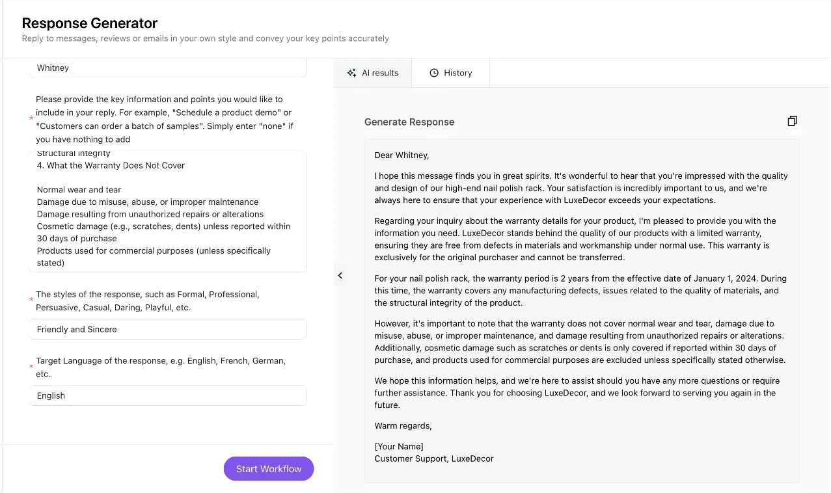The height and width of the screenshot is (493, 831).
Task: Click the sparkle icon beside AI results
Action: point(351,73)
